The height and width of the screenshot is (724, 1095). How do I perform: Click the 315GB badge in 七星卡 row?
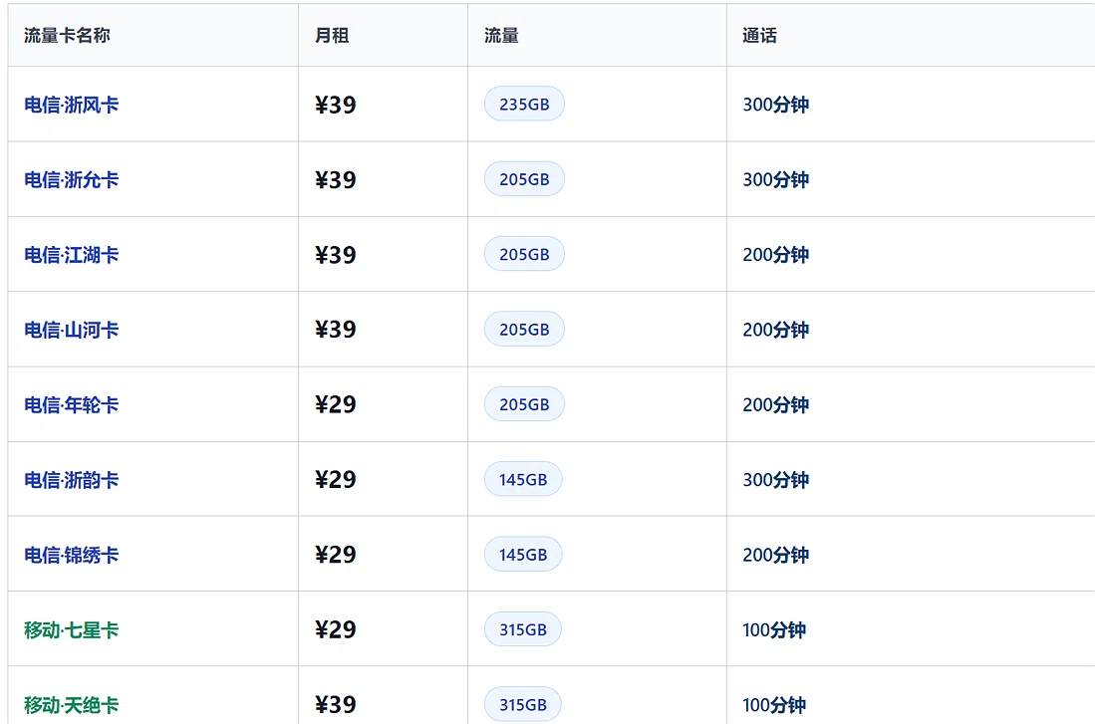point(523,629)
